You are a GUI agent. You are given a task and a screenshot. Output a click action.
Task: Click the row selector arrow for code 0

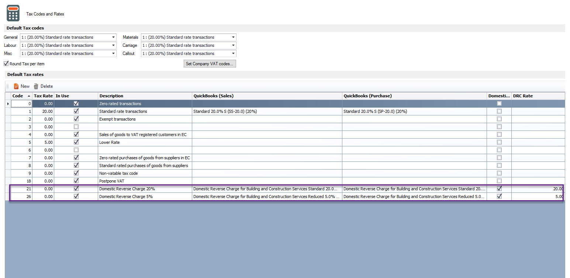point(8,104)
